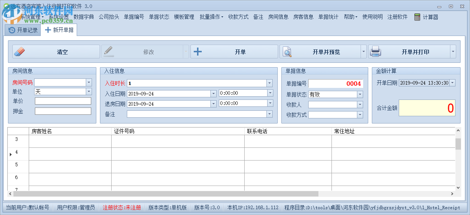Open the 收款方式 dropdown in 单据信息
The height and width of the screenshot is (215, 470).
coord(360,115)
